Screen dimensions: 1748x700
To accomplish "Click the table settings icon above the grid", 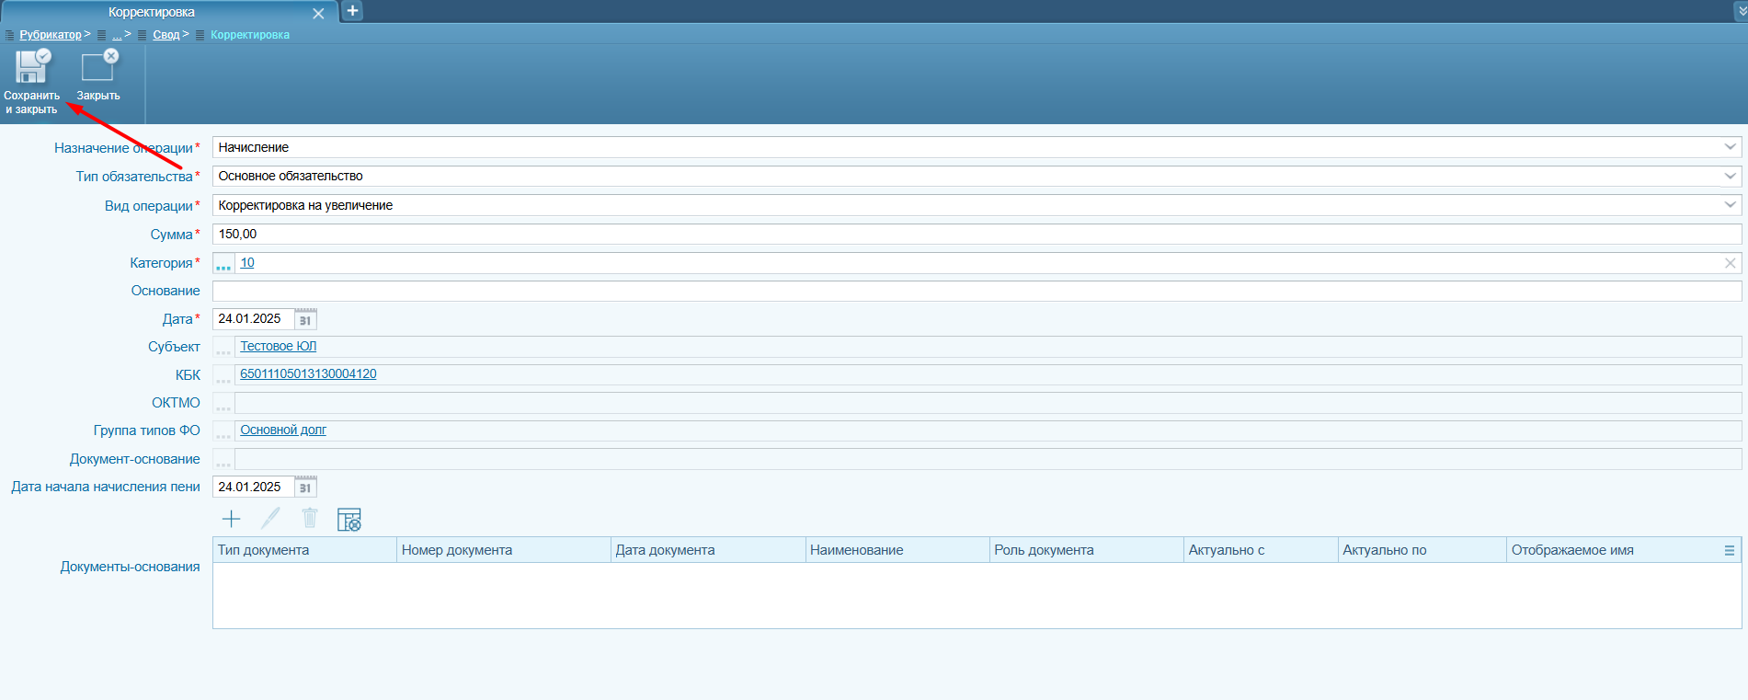I will (x=349, y=520).
